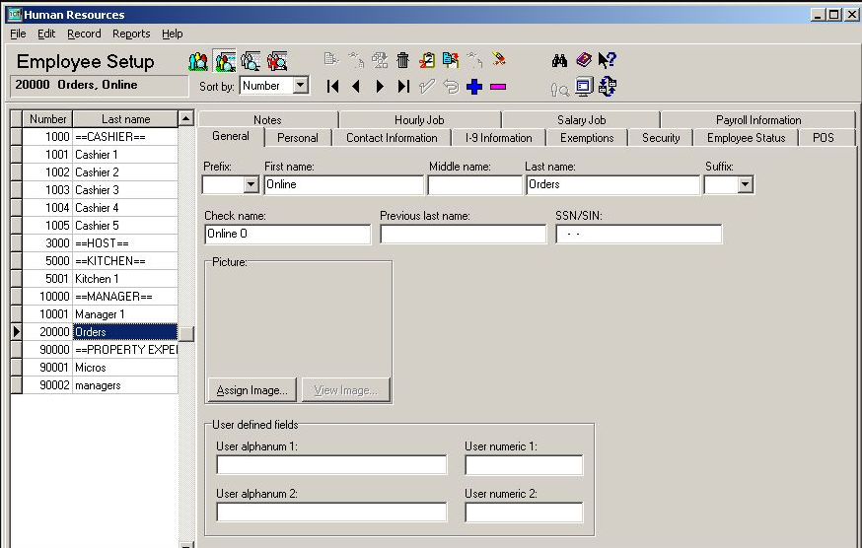Focus the SSN/SIN field

pyautogui.click(x=639, y=235)
